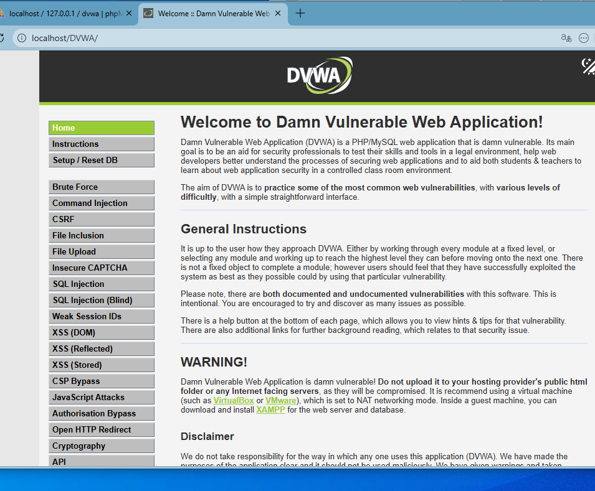
Task: Close the phpMyAdmin browser tab
Action: (x=129, y=13)
